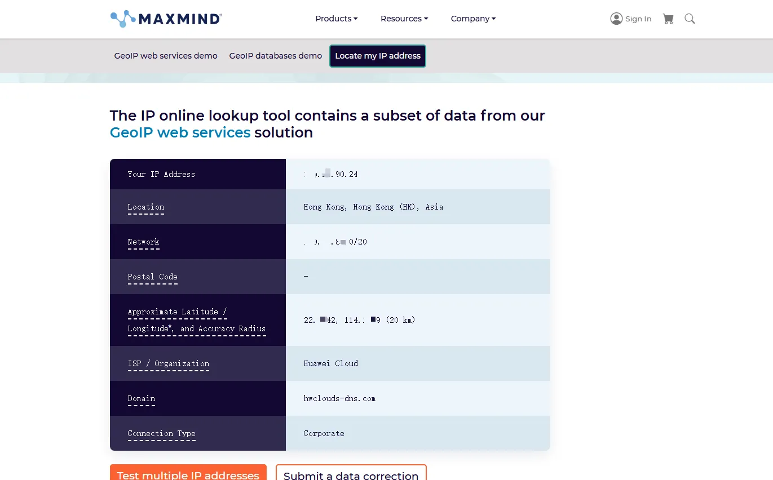The image size is (773, 480).
Task: Expand the Products dropdown menu
Action: (336, 19)
